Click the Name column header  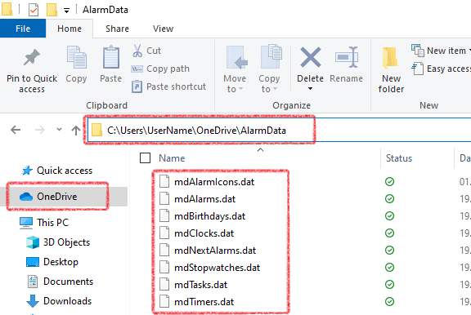[x=172, y=158]
